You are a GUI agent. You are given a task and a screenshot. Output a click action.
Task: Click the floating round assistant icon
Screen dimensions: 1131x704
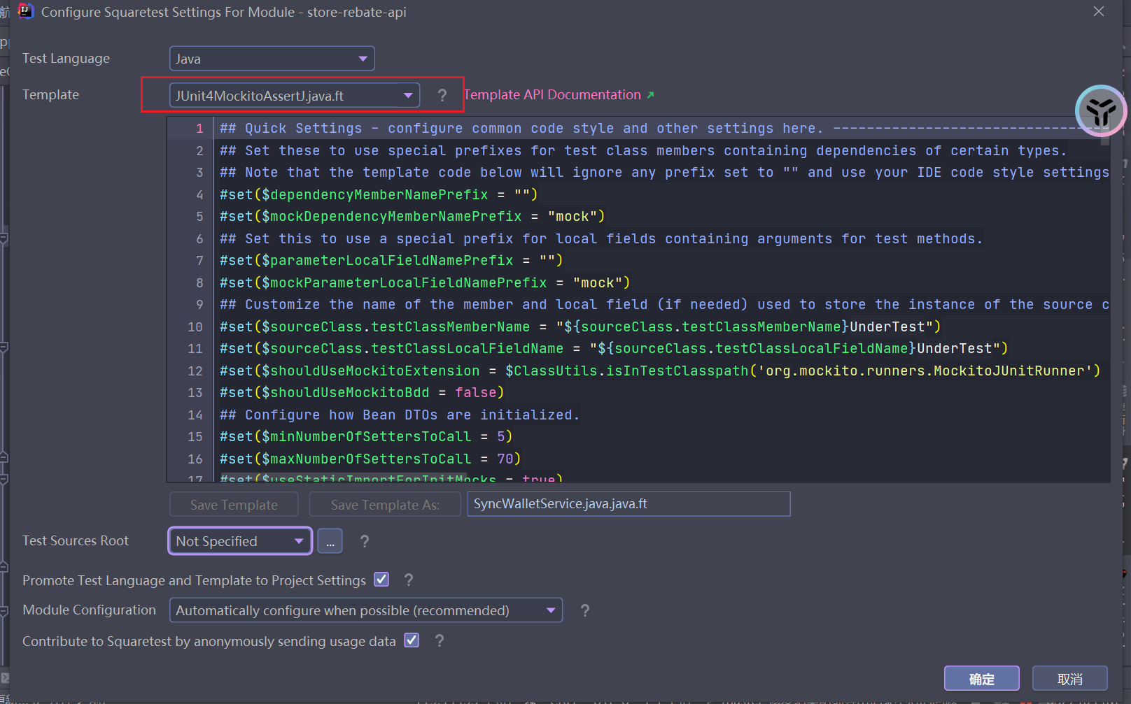coord(1100,110)
